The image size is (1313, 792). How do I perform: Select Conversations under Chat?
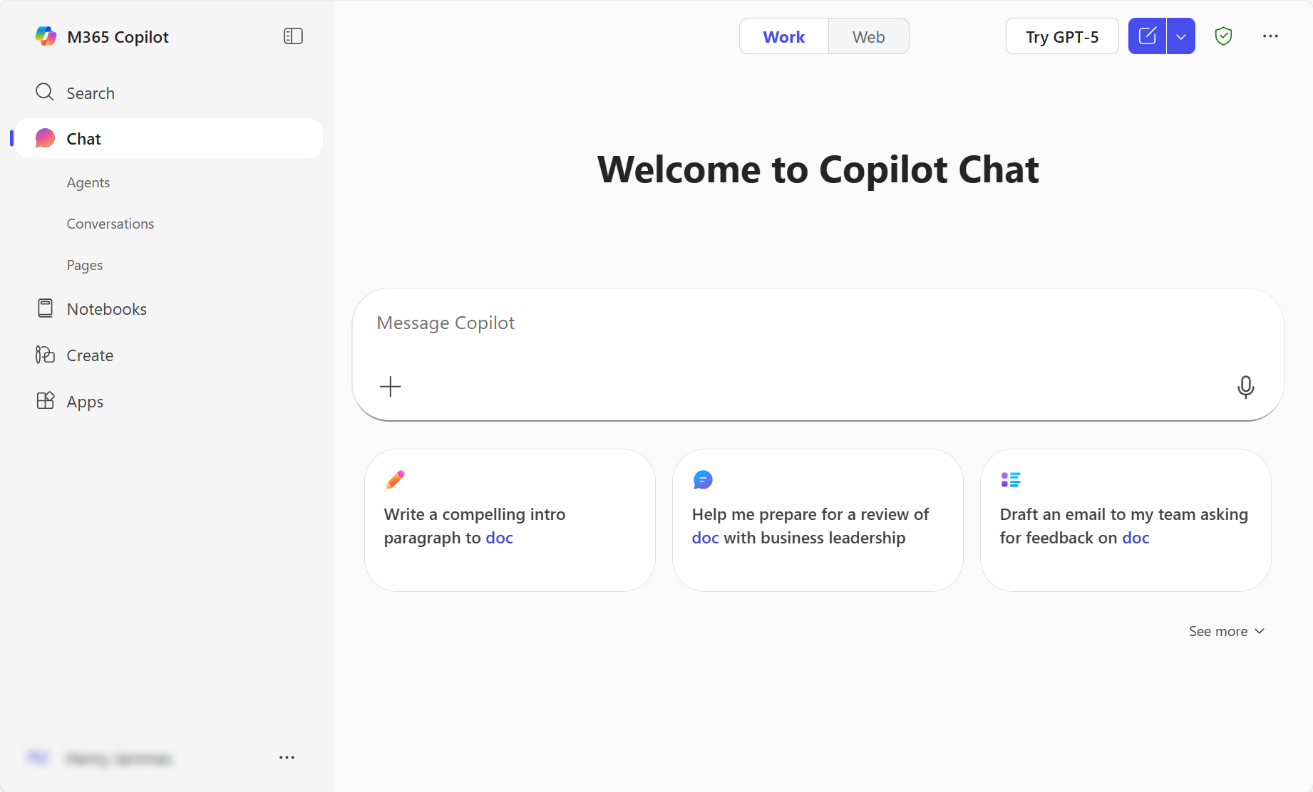(x=110, y=224)
